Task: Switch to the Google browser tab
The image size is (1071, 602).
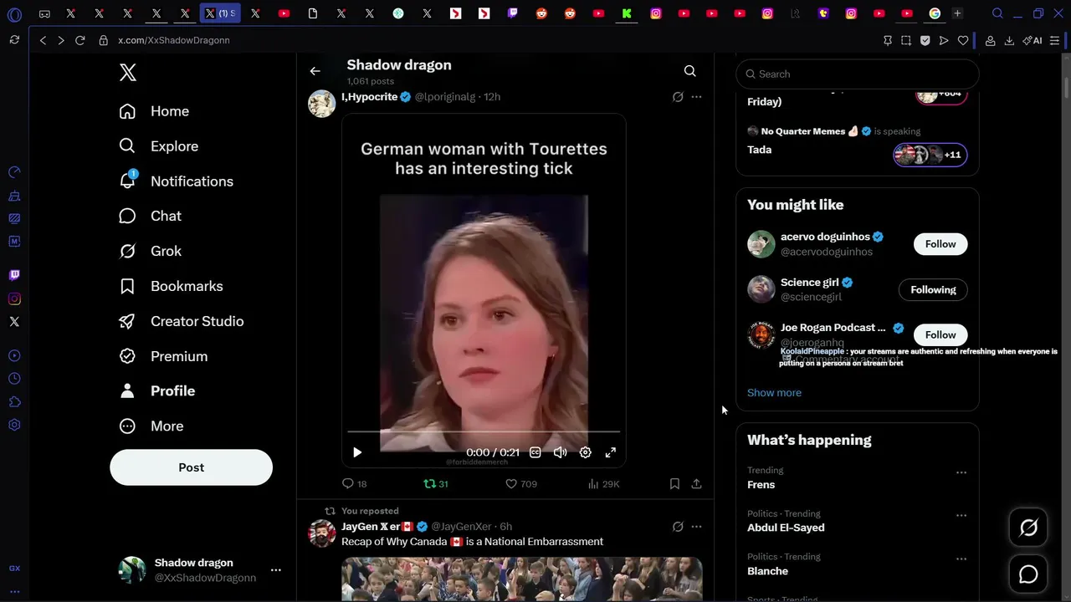Action: [935, 13]
